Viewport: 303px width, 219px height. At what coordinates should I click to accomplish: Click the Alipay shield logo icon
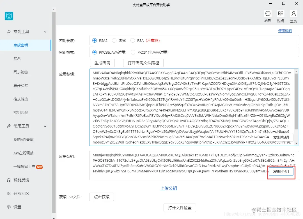click(9, 16)
